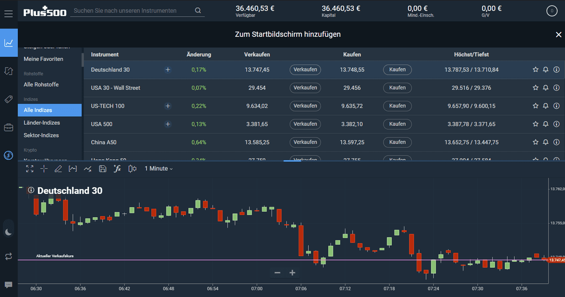The width and height of the screenshot is (565, 297).
Task: Click the compare chart line icon
Action: 88,169
